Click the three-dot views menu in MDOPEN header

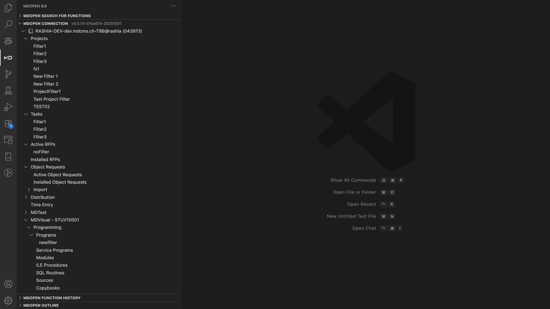[x=173, y=6]
